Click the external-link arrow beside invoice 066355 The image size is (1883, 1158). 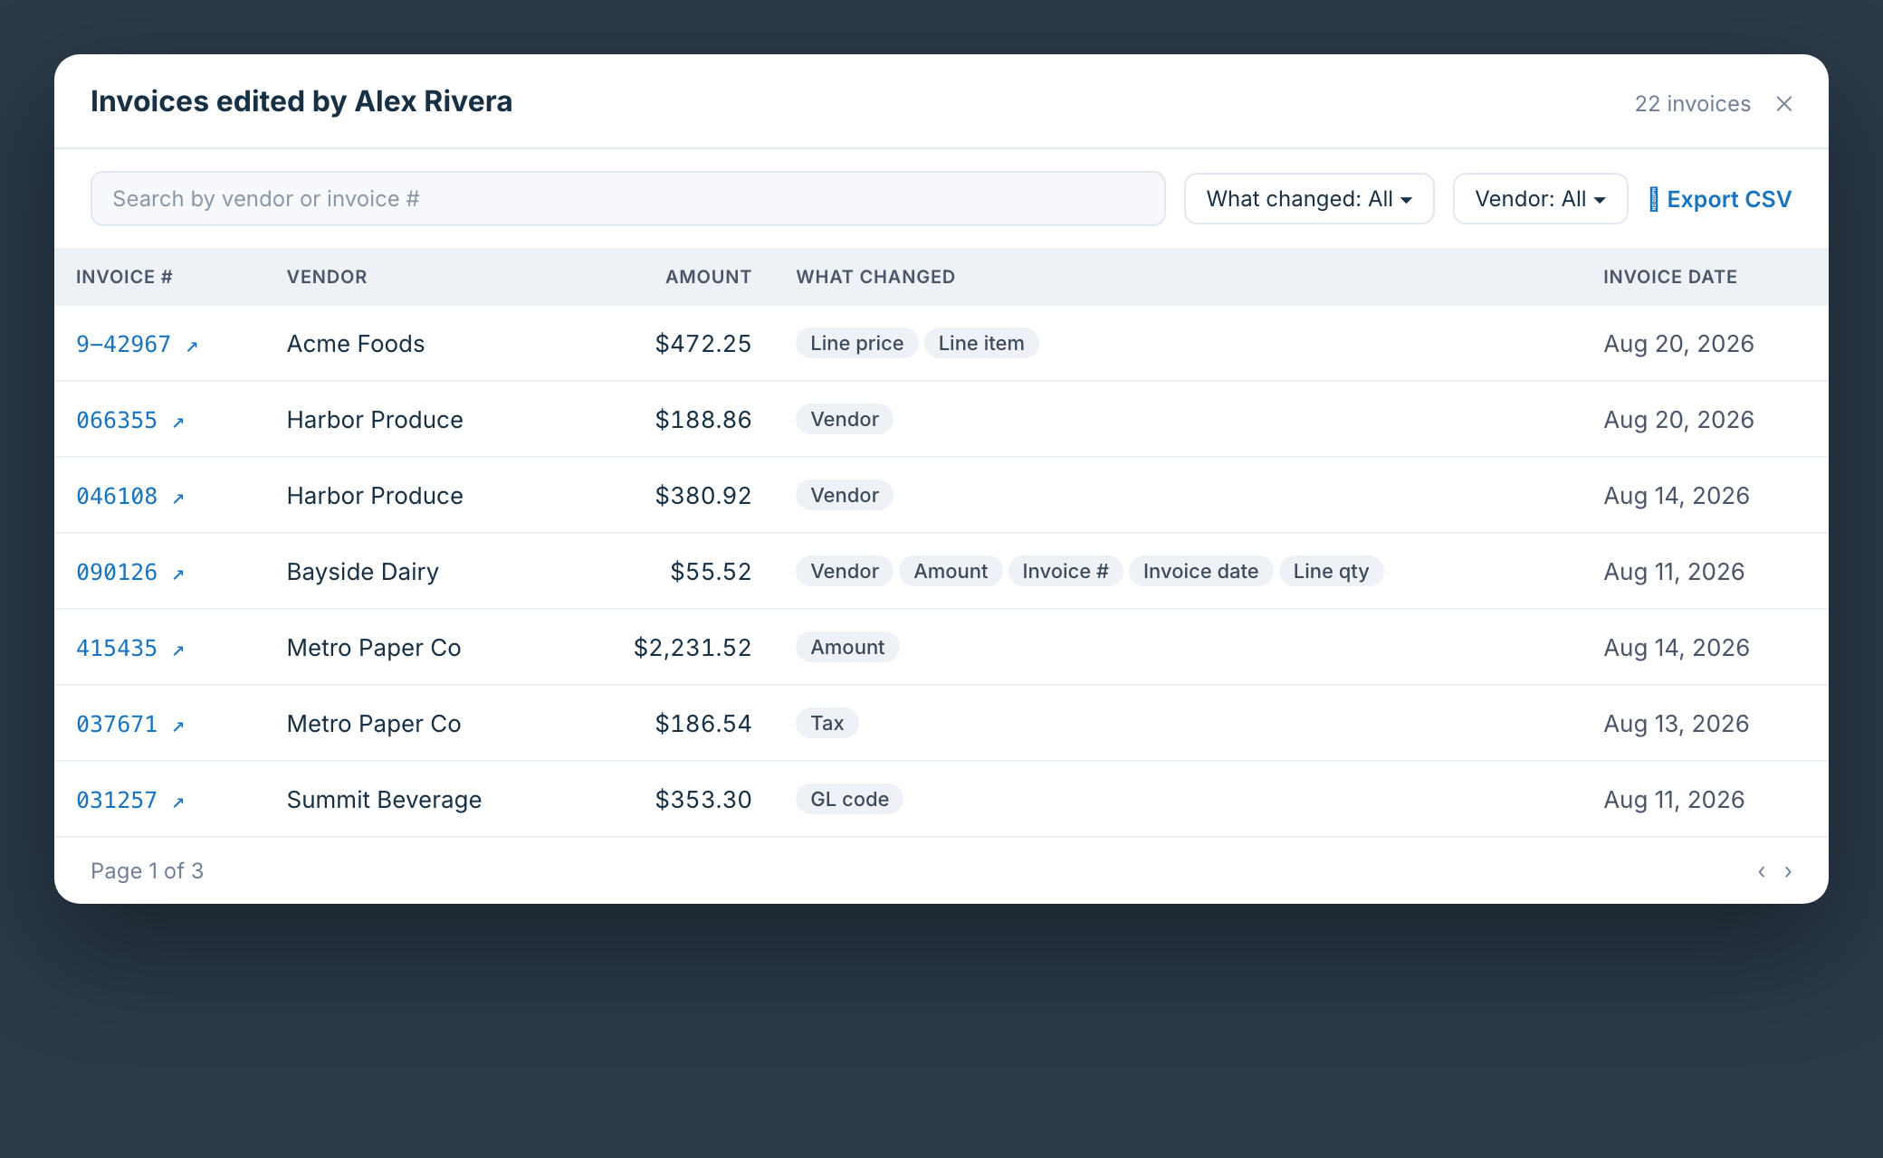[178, 422]
